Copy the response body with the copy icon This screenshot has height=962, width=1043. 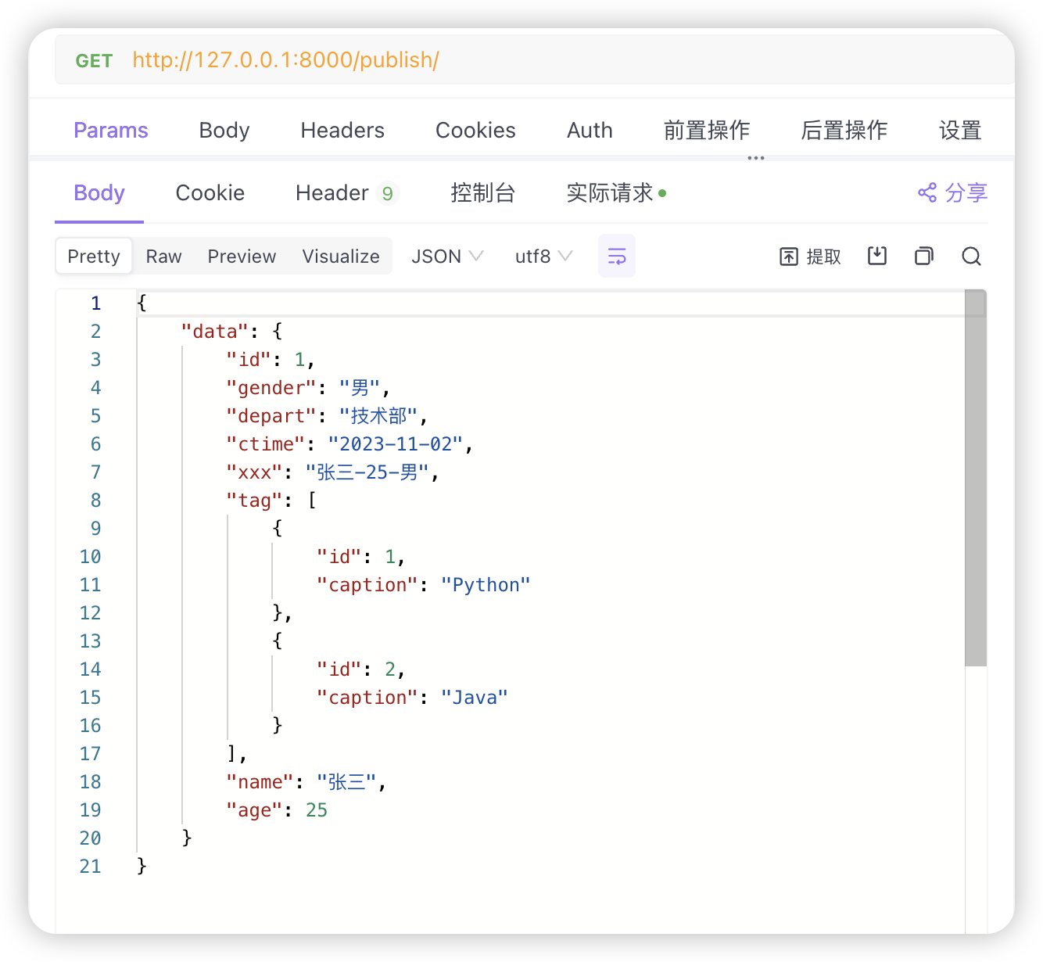click(x=924, y=256)
